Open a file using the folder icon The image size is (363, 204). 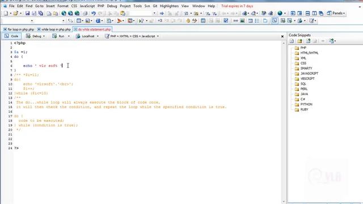coord(15,14)
